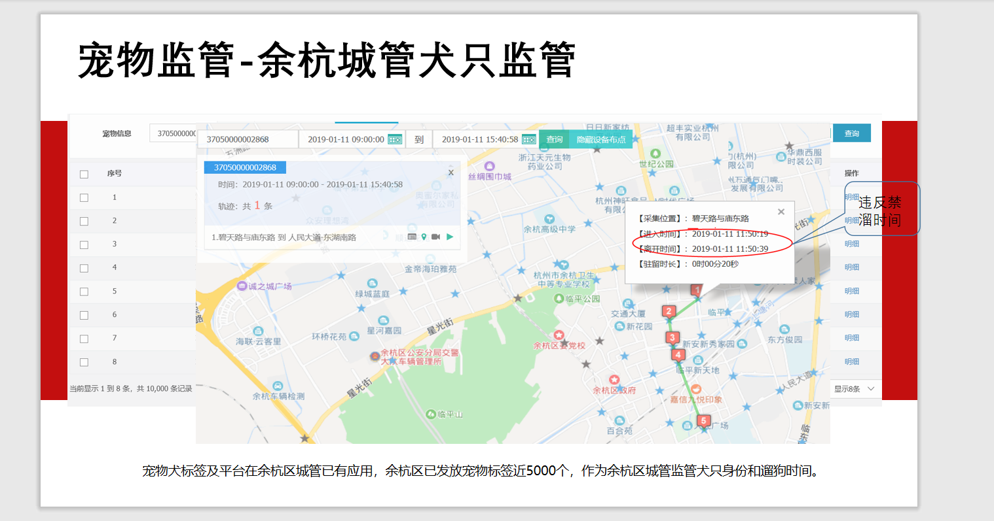This screenshot has height=521, width=994.
Task: Open the start date calendar picker
Action: pos(396,139)
